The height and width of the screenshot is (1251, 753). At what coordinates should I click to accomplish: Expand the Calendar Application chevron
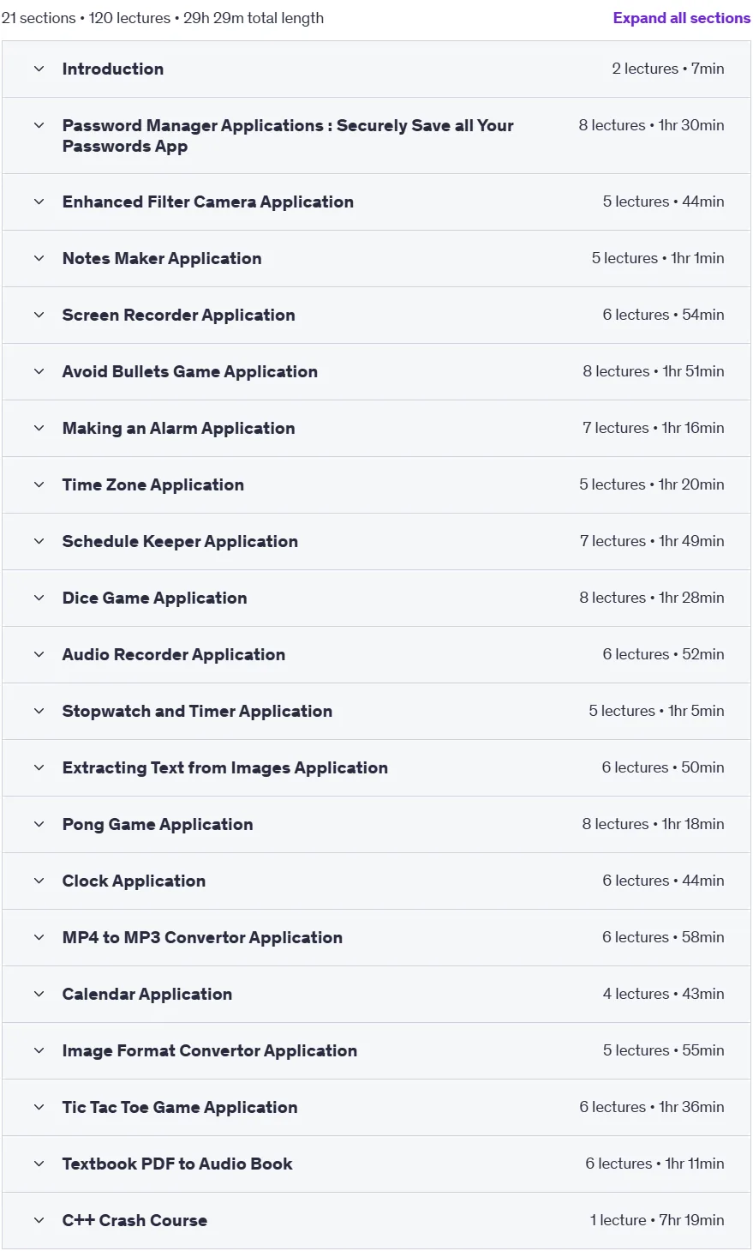[39, 995]
